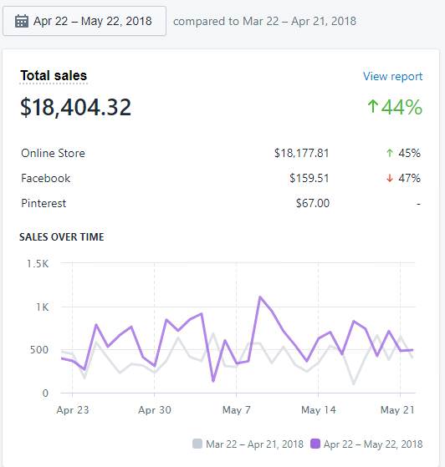Select the Pinterest sales channel row
Viewport: 445px width, 467px height.
pyautogui.click(x=221, y=203)
